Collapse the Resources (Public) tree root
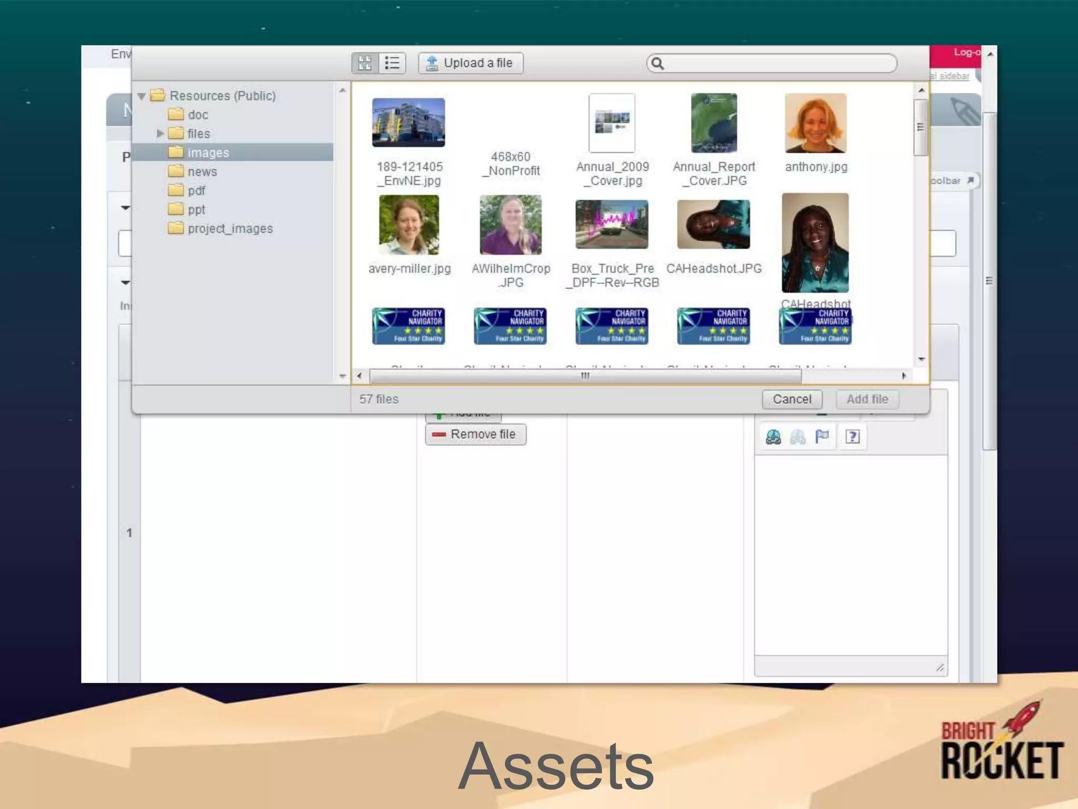 point(141,96)
